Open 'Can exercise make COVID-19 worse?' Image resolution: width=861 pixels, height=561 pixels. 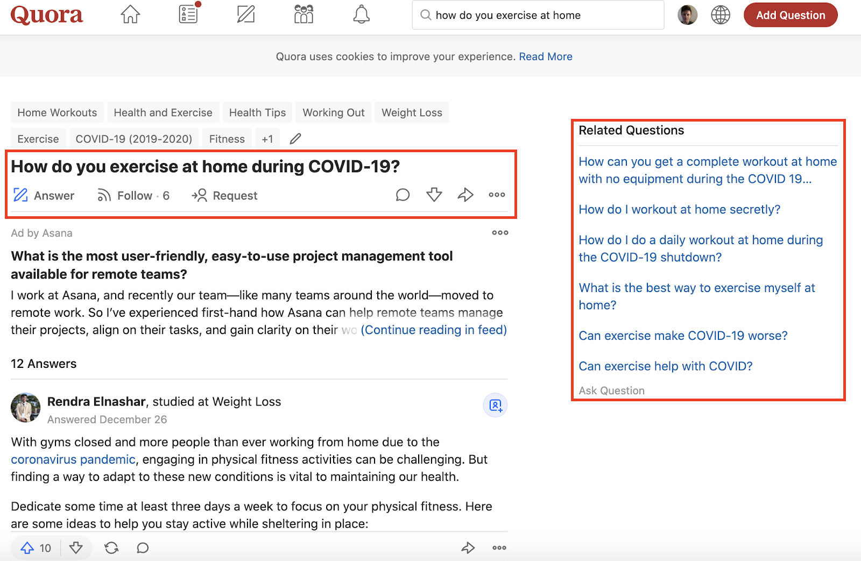(x=683, y=336)
